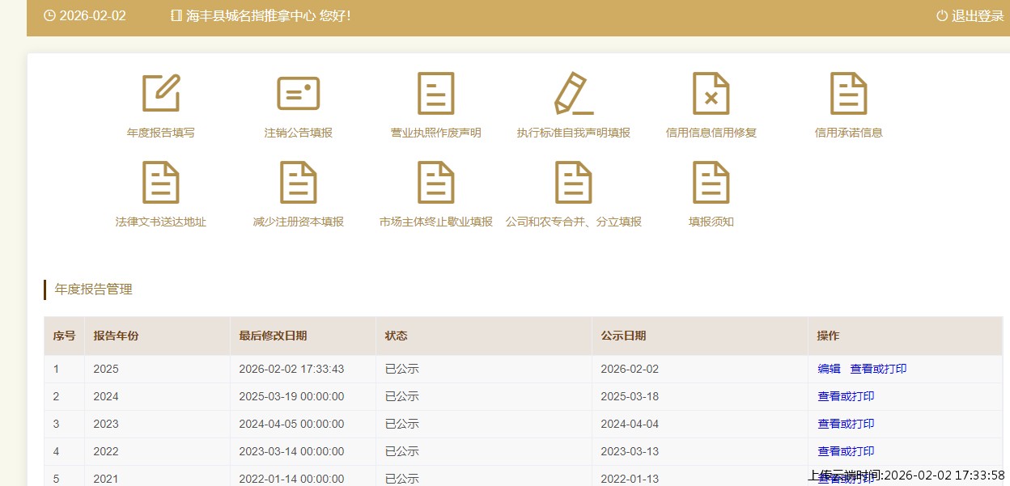Open the 年度报告填写 icon
This screenshot has height=486, width=1010.
click(x=161, y=94)
